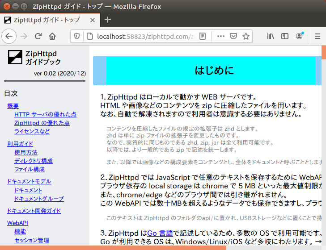
Task: Click the vertical page scrollbar thumb
Action: click(x=324, y=52)
